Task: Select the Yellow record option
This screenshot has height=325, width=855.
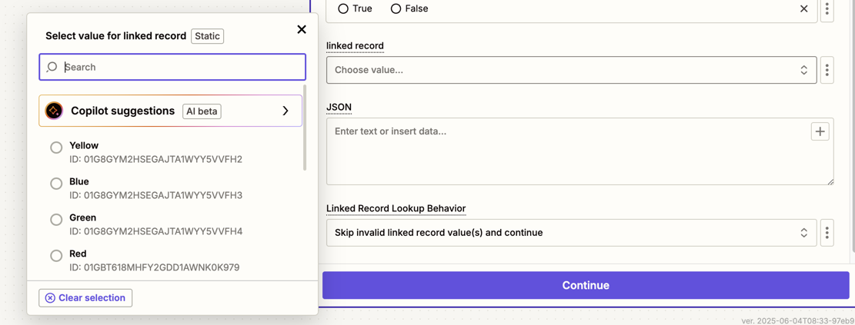Action: coord(56,148)
